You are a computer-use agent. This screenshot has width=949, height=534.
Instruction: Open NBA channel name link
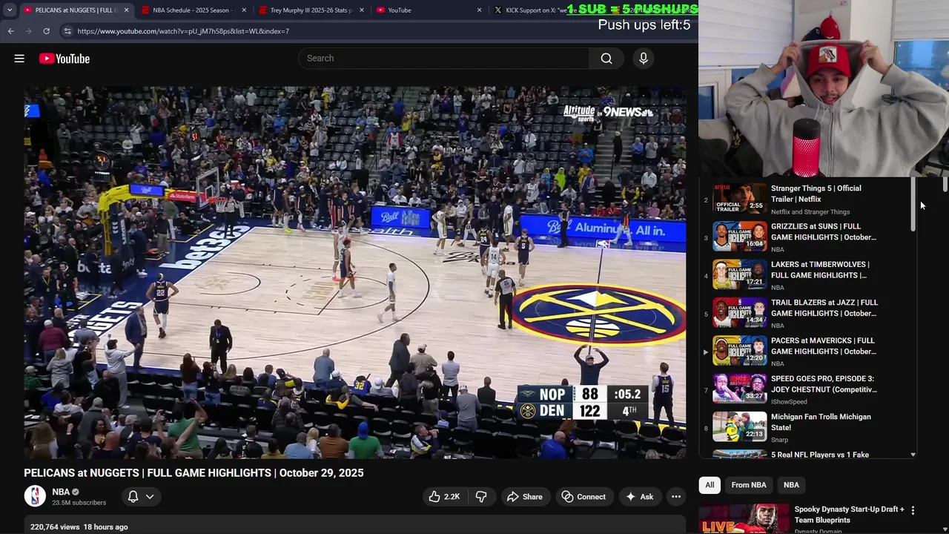(61, 492)
